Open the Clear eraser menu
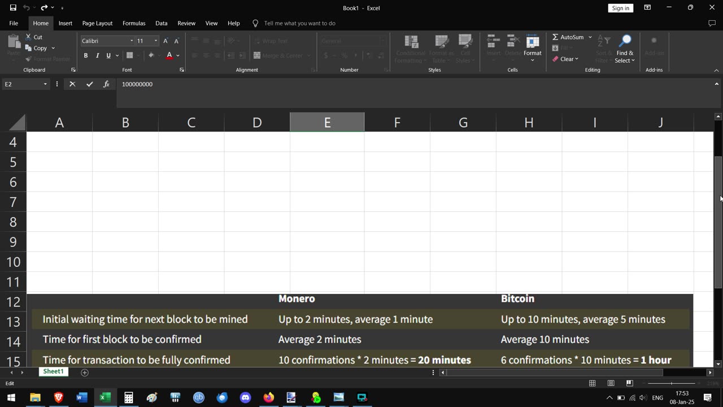Screen dimensions: 723x407 point(565,59)
